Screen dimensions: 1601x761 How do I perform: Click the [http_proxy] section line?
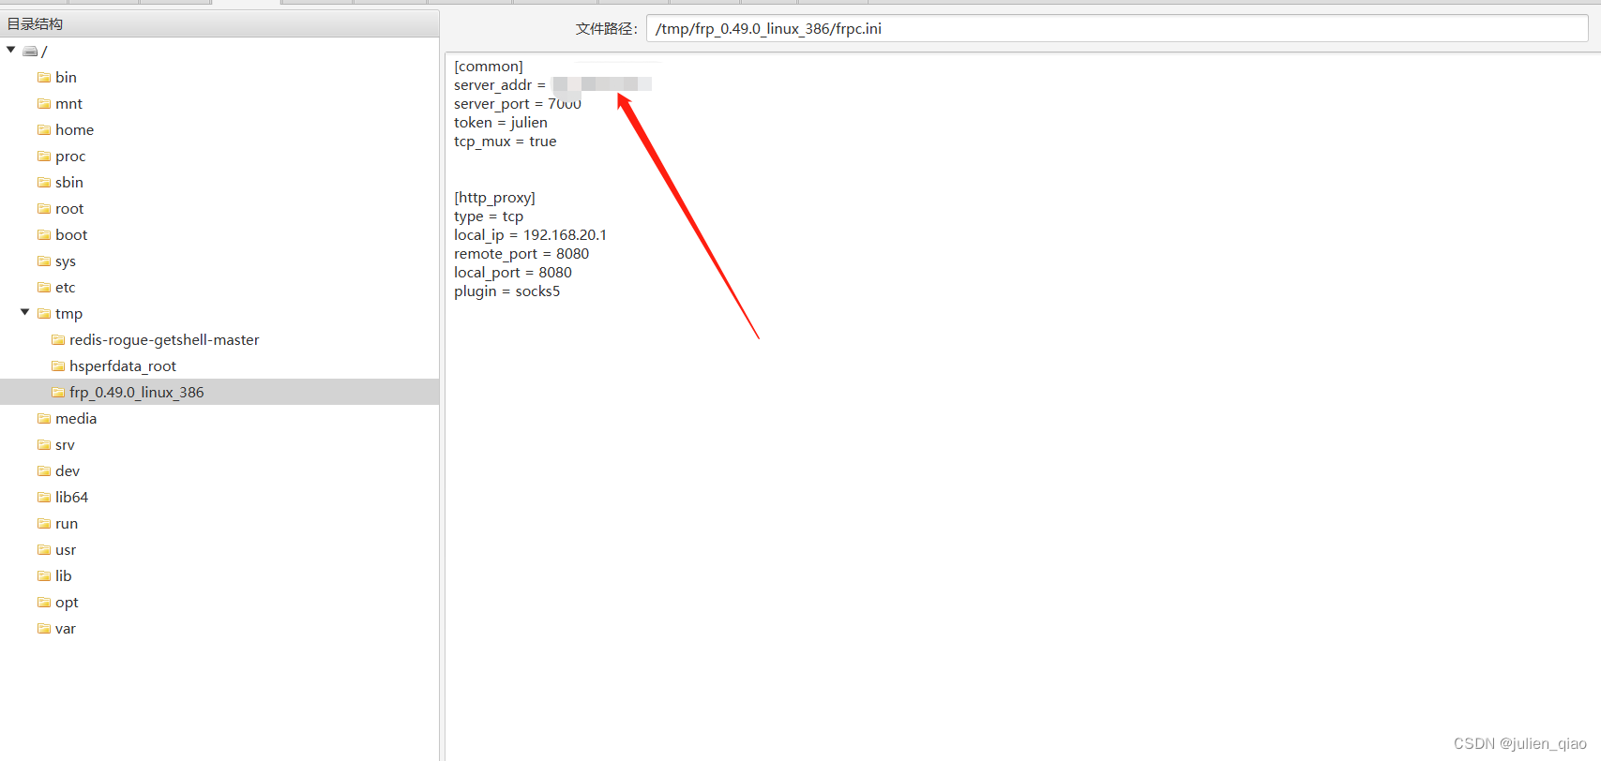(494, 198)
